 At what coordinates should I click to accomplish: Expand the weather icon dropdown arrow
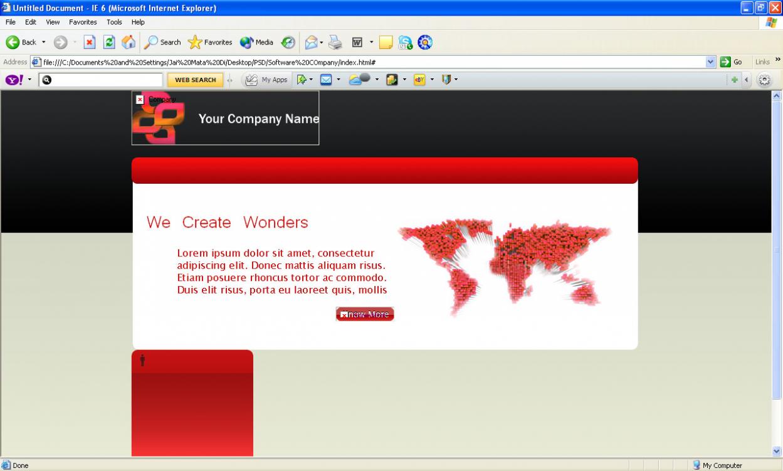tap(377, 80)
